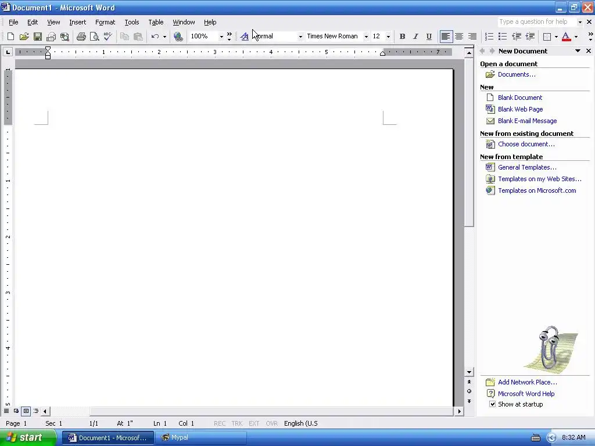Switch to Web Layout view
This screenshot has height=446, width=595.
[x=16, y=411]
